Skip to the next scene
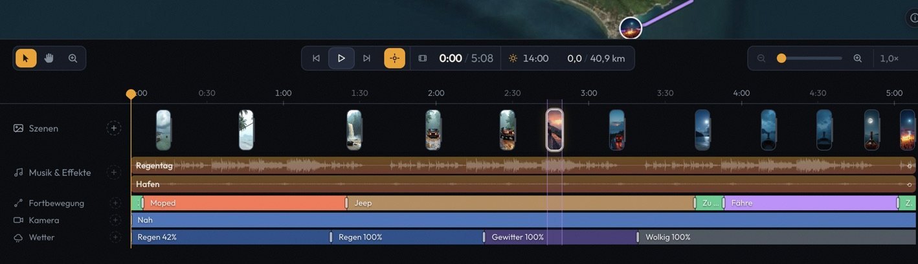This screenshot has height=264, width=918. click(x=366, y=58)
